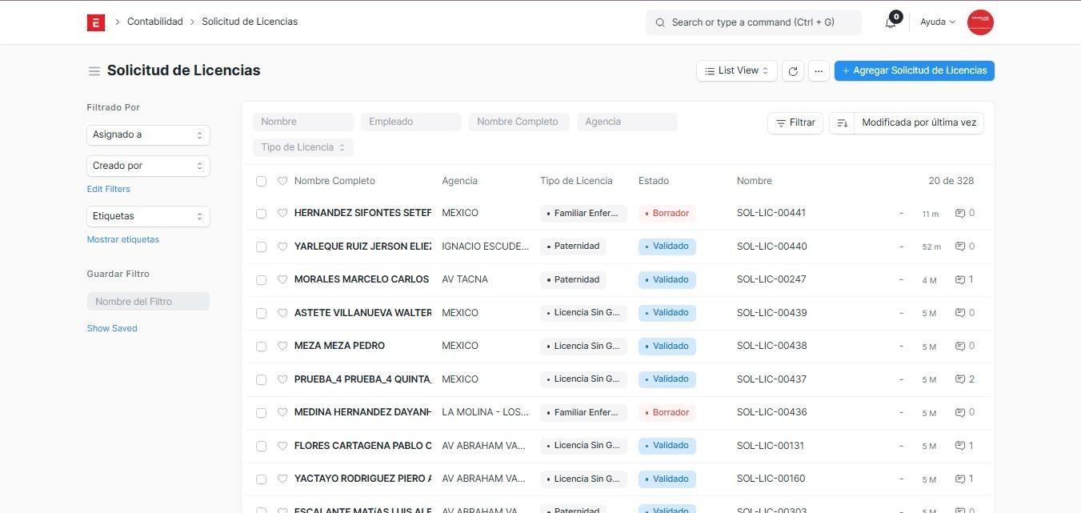The height and width of the screenshot is (513, 1081).
Task: Open the notifications bell icon
Action: tap(891, 22)
